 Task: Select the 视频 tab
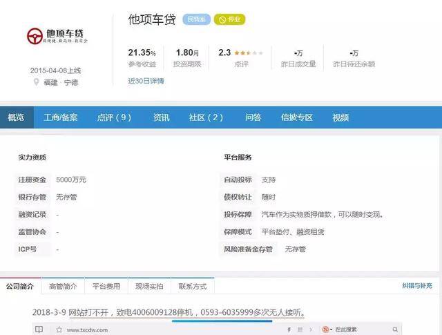pos(340,117)
